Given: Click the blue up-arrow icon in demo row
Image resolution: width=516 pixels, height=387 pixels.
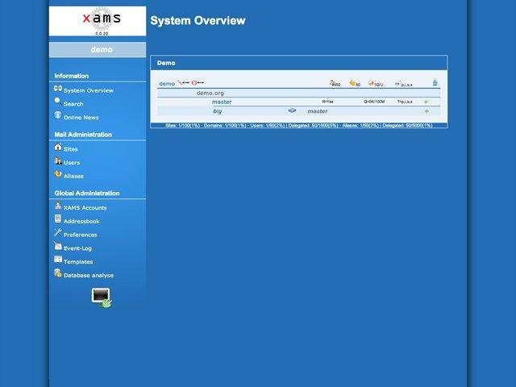Looking at the screenshot, I should [435, 82].
